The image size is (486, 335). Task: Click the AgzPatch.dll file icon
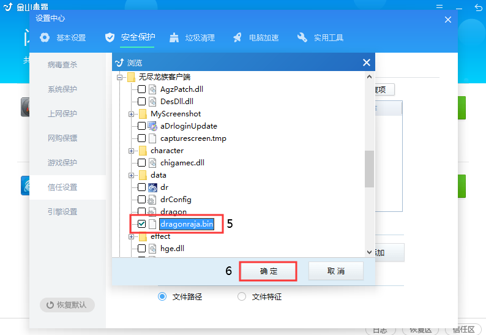pos(152,89)
